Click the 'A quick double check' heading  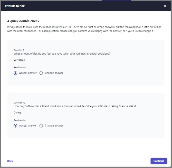coord(23,21)
